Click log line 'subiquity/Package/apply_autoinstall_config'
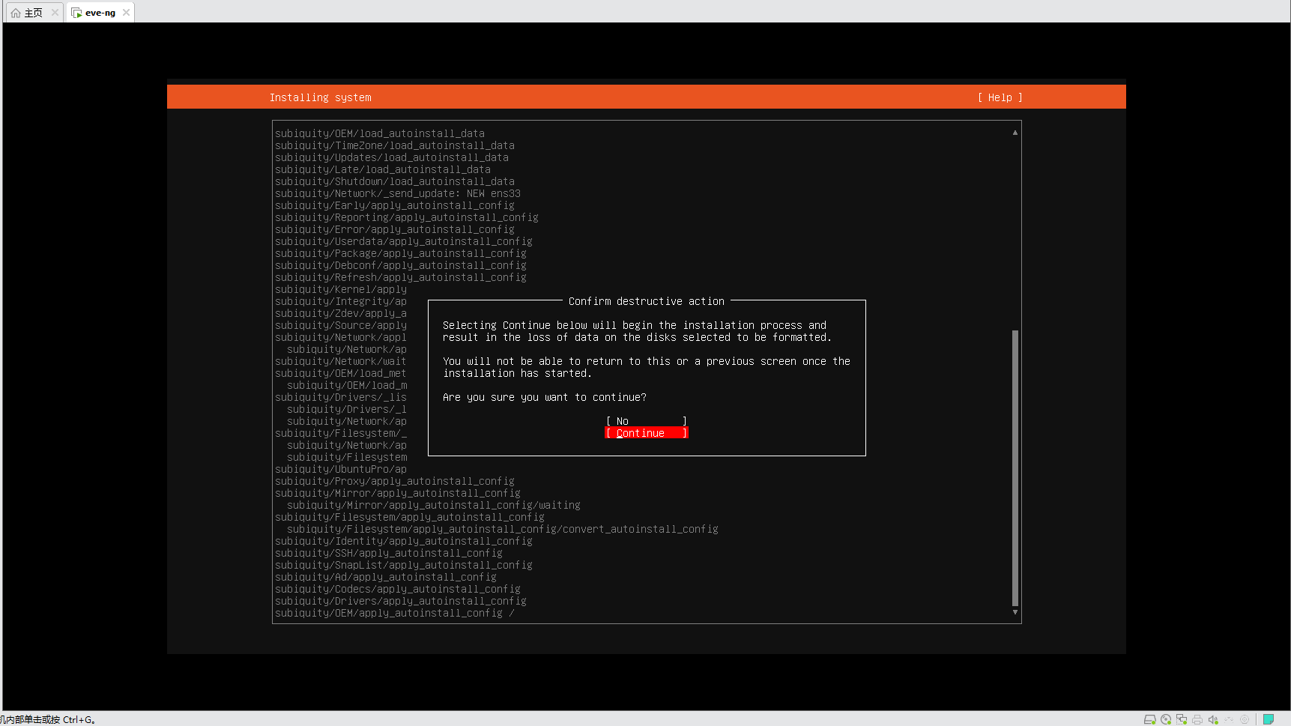The image size is (1291, 726). (401, 253)
